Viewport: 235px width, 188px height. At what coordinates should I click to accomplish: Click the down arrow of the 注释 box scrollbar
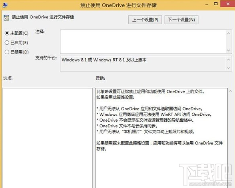click(229, 50)
